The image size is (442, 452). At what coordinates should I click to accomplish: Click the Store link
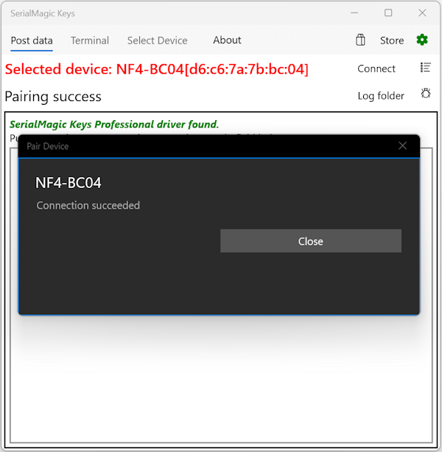coord(392,41)
